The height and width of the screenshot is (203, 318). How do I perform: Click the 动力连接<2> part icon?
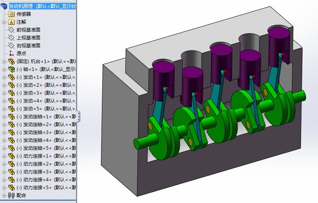[11, 164]
